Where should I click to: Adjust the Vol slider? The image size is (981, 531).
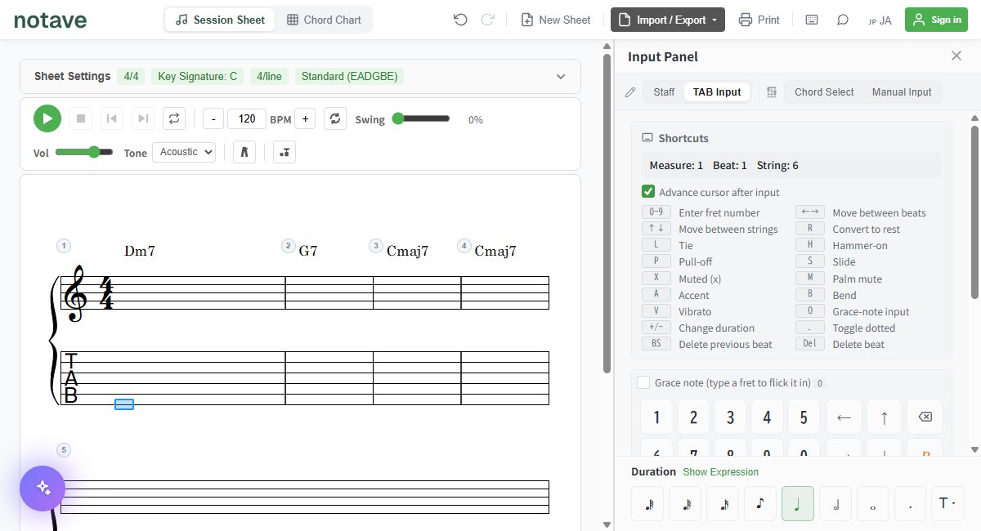(84, 152)
